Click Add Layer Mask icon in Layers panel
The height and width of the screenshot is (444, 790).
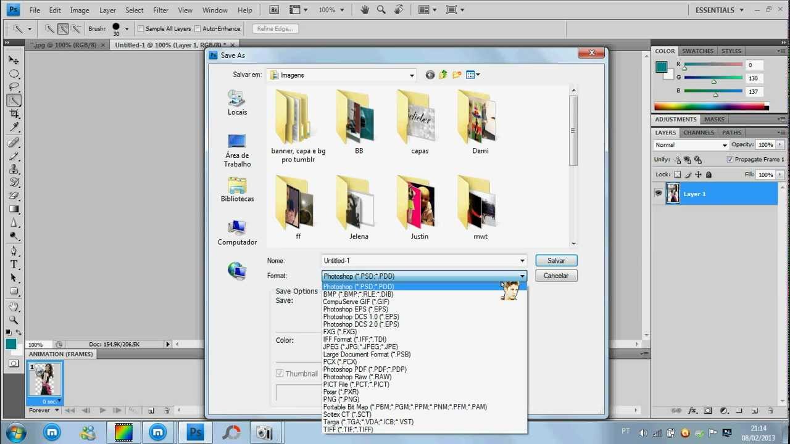pyautogui.click(x=708, y=411)
